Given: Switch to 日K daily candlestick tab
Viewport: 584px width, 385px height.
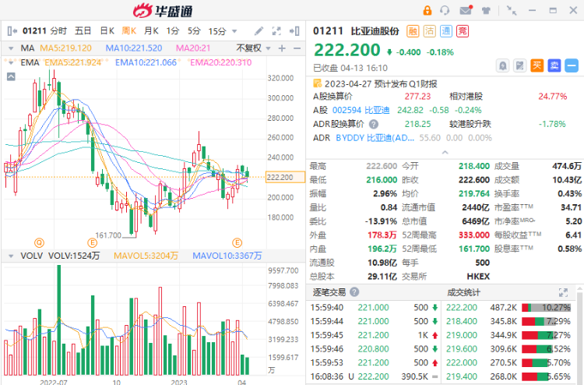Looking at the screenshot, I should [x=107, y=31].
